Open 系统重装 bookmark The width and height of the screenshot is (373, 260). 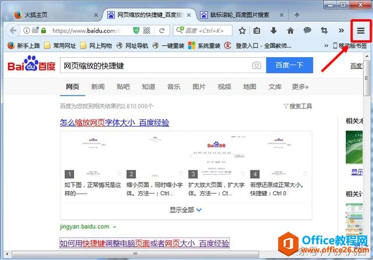[204, 45]
